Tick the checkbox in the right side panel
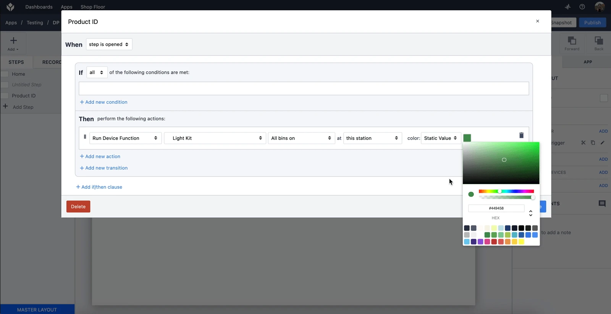 click(604, 98)
